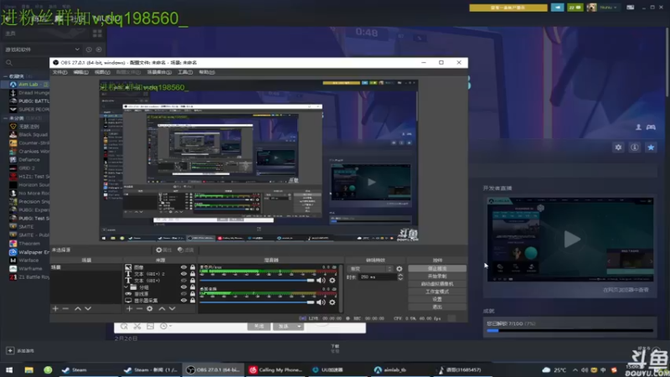
Task: Toggle visibility eye of 文本 (GDI+) 2 source
Action: [x=183, y=274]
